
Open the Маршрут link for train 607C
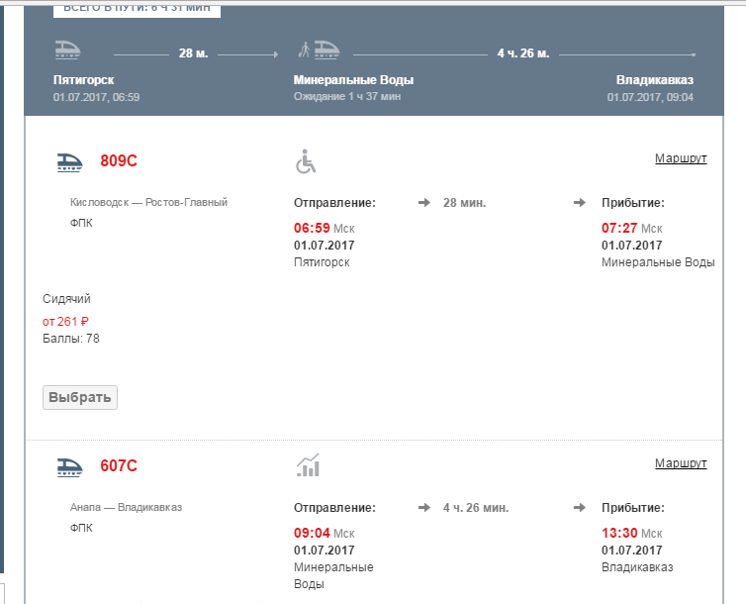(681, 463)
